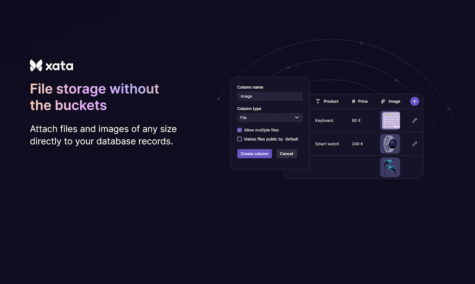
Task: Click the Smart watch product cell
Action: (x=327, y=144)
